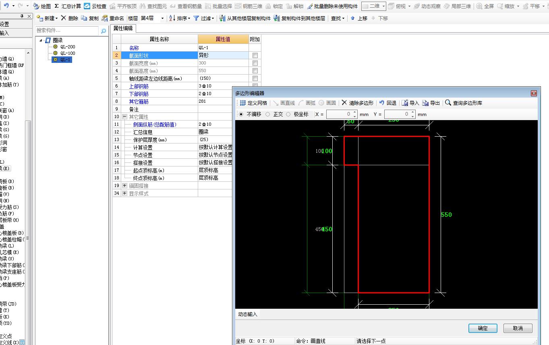Image resolution: width=549 pixels, height=345 pixels.
Task: Tick 附加 checkbox for 截面高度 row
Action: [x=255, y=71]
